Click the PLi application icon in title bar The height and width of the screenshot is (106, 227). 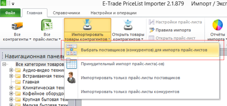[x=3, y=3]
